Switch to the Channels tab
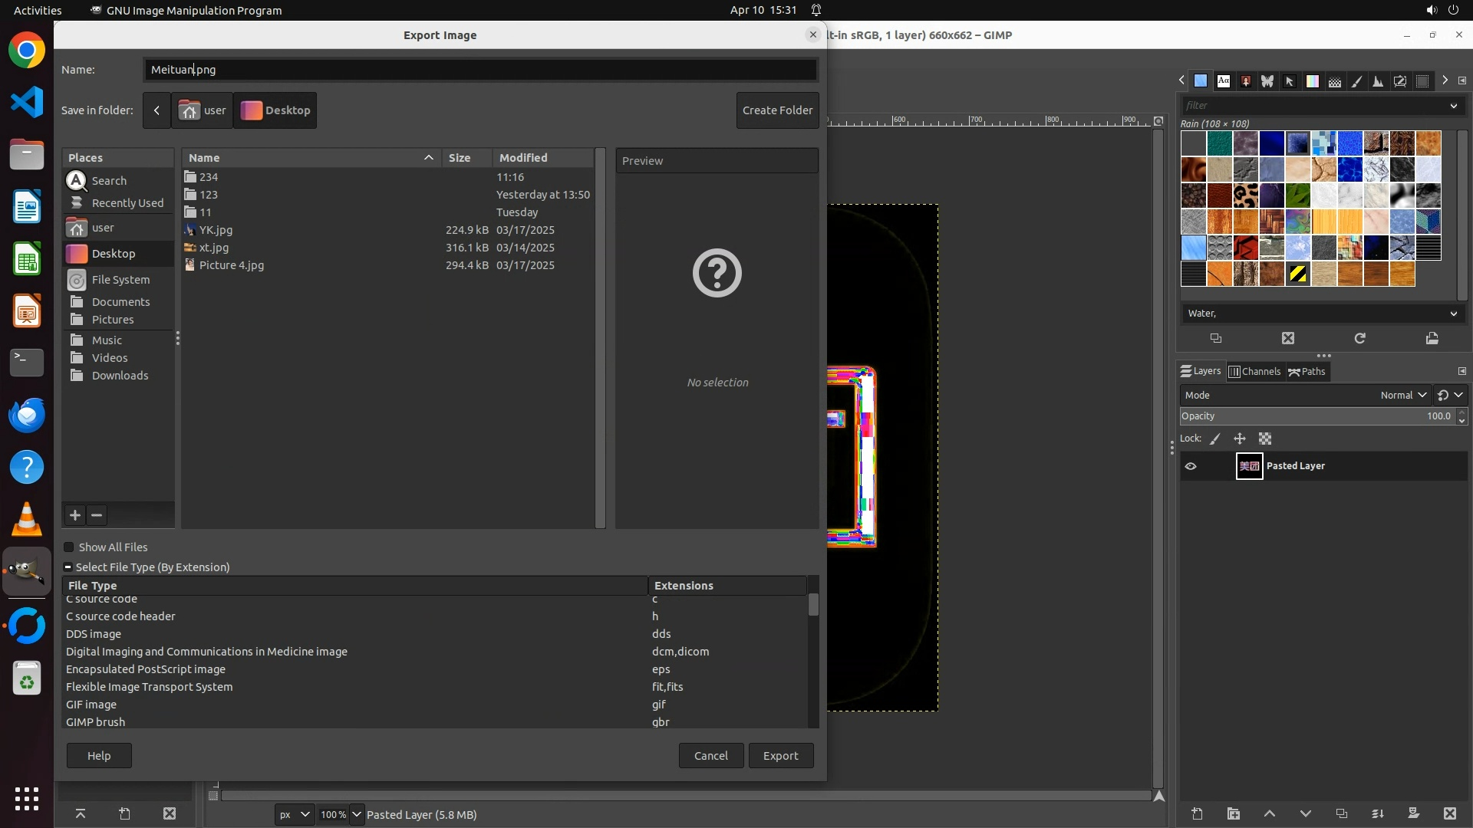Viewport: 1473px width, 828px height. (x=1254, y=372)
